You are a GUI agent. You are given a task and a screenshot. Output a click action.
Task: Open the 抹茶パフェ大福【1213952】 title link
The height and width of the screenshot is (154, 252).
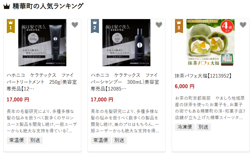[x=203, y=76]
